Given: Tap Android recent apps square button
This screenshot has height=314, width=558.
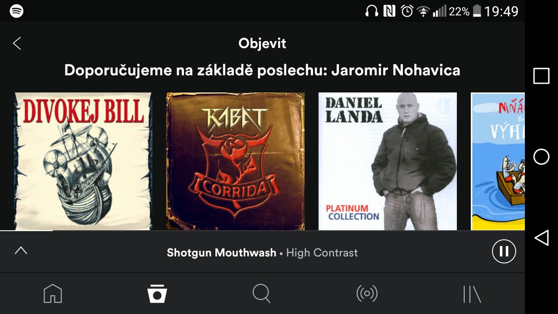Looking at the screenshot, I should [x=541, y=76].
